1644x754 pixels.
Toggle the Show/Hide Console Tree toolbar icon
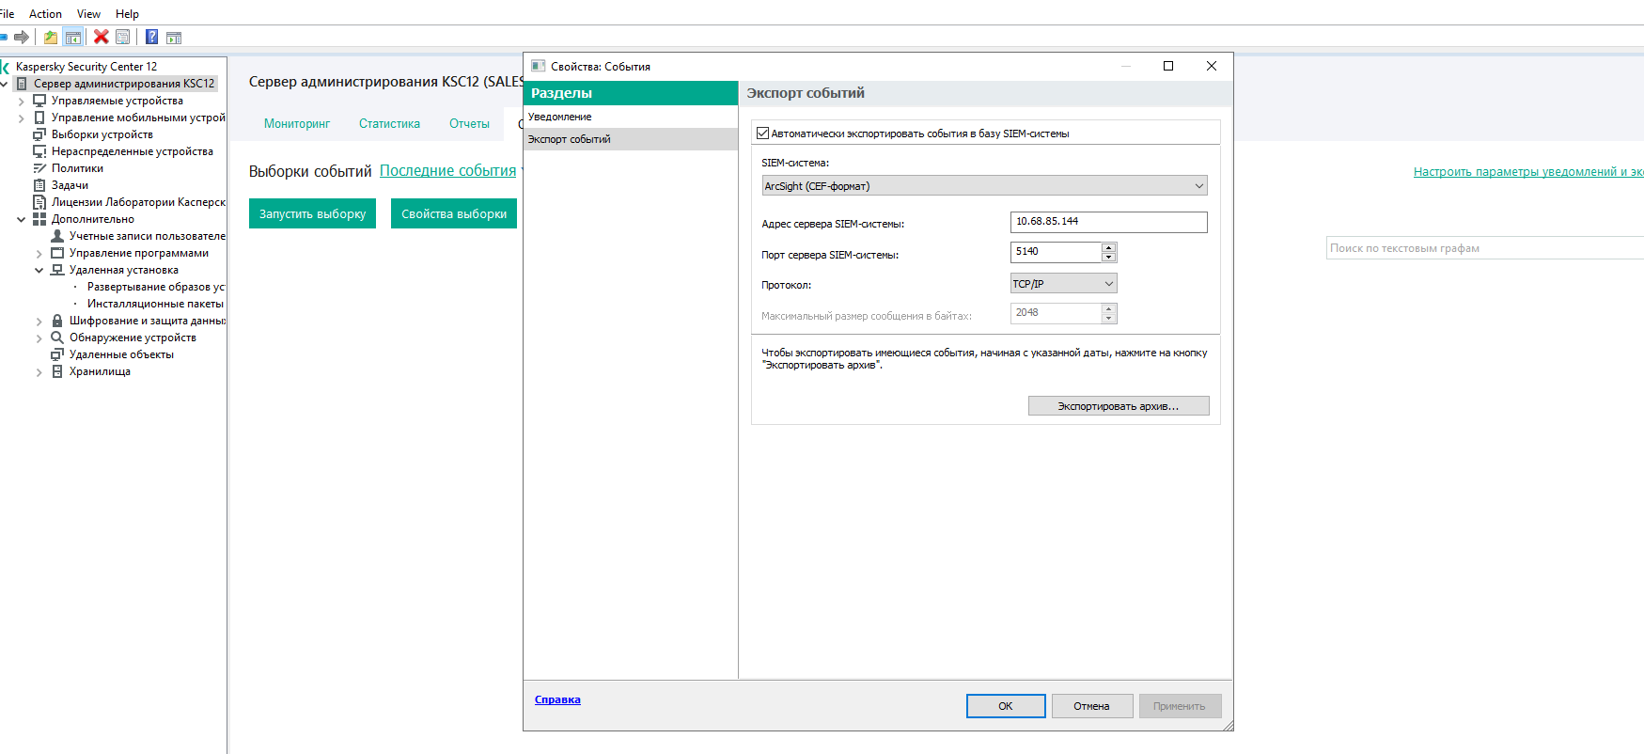(x=73, y=37)
